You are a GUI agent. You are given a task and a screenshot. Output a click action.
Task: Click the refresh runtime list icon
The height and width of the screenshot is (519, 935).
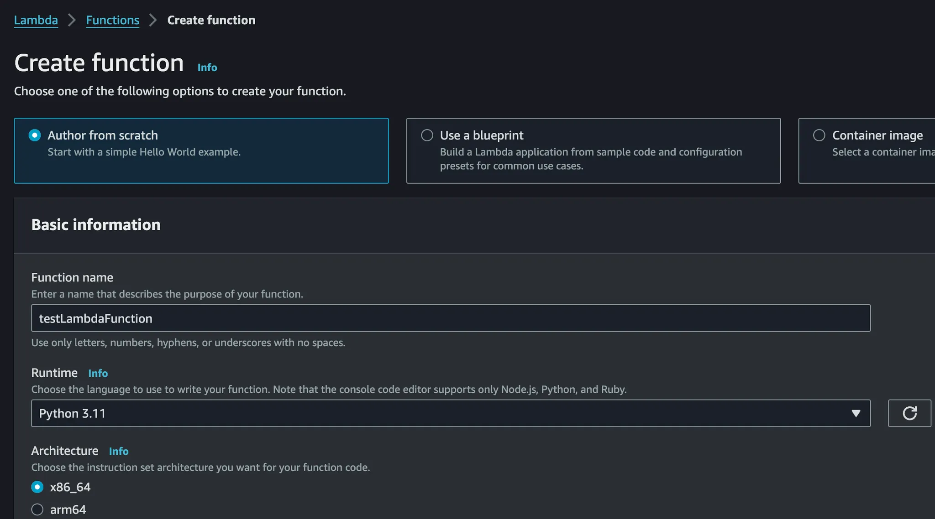coord(909,413)
